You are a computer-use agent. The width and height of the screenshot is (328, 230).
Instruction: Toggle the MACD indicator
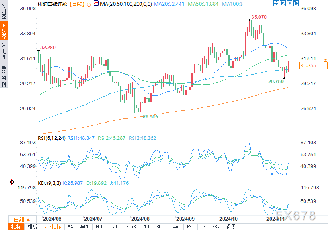[84, 227]
